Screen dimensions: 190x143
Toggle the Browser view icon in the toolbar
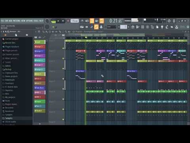[x=152, y=27]
